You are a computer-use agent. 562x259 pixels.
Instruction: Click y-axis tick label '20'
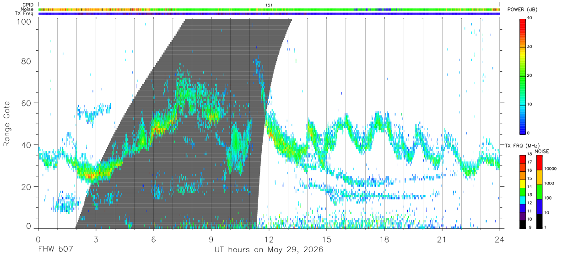click(26, 187)
